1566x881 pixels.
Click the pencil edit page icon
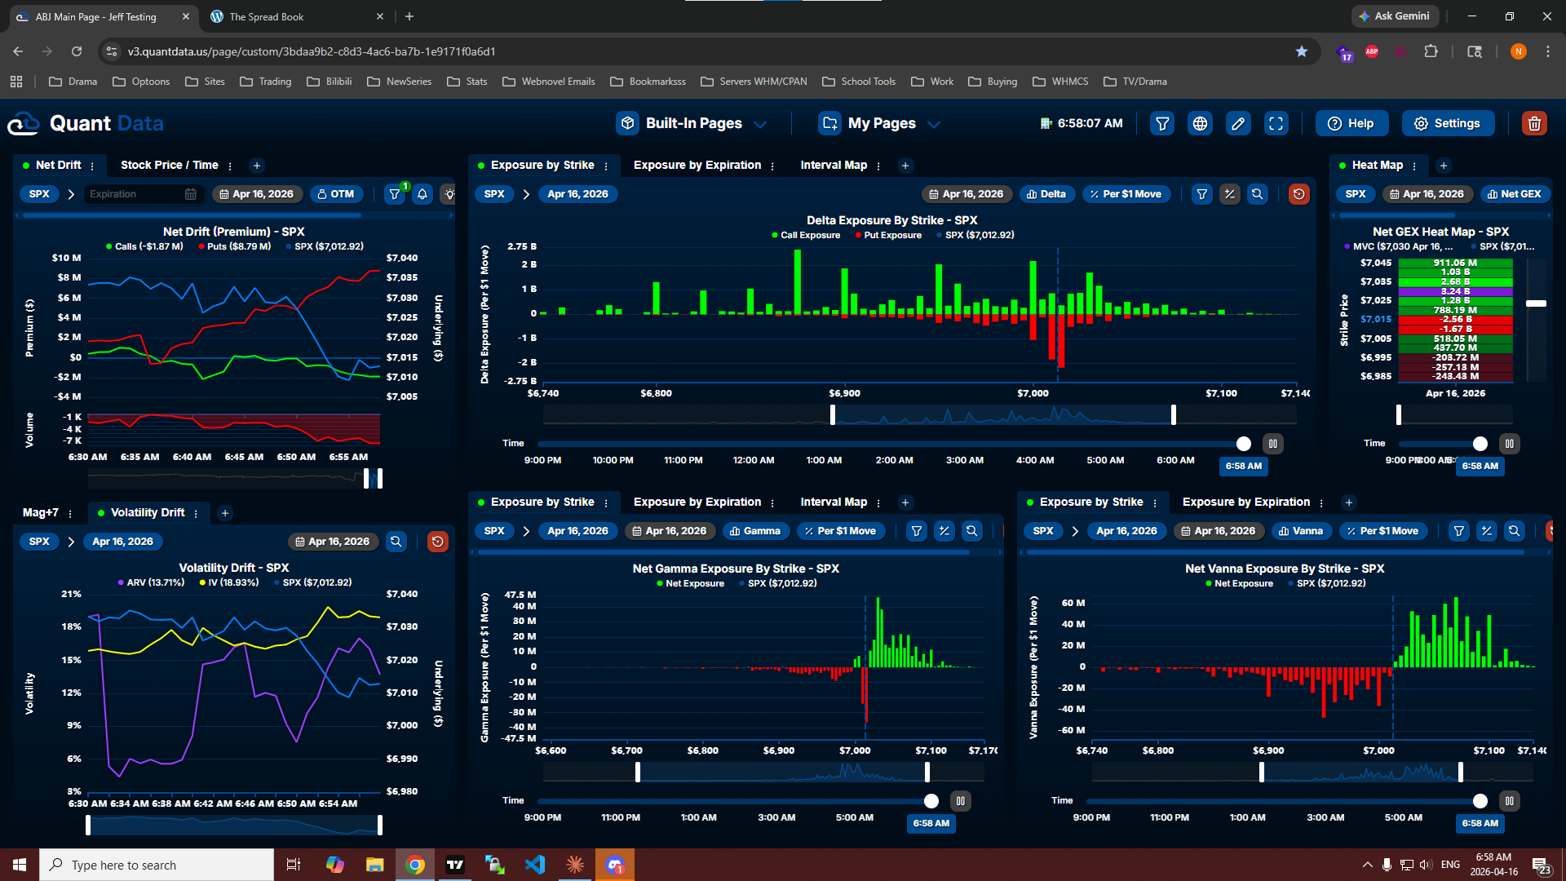tap(1238, 123)
